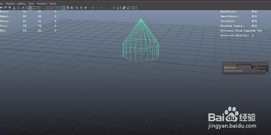Click the isolate select icon
Image resolution: width=271 pixels, height=135 pixels.
coord(117,8)
